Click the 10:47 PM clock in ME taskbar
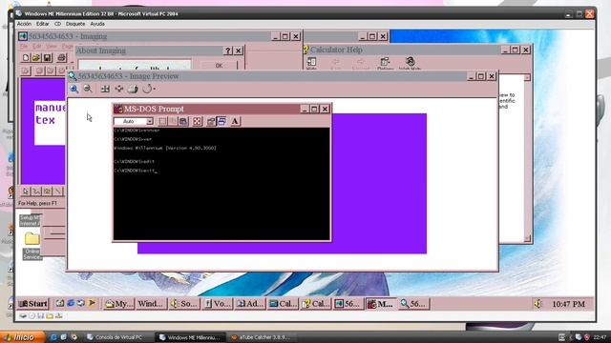The image size is (611, 343). 568,304
